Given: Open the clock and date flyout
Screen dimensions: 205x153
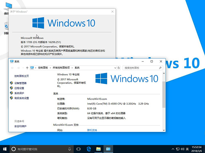Looking at the screenshot, I should point(196,149).
